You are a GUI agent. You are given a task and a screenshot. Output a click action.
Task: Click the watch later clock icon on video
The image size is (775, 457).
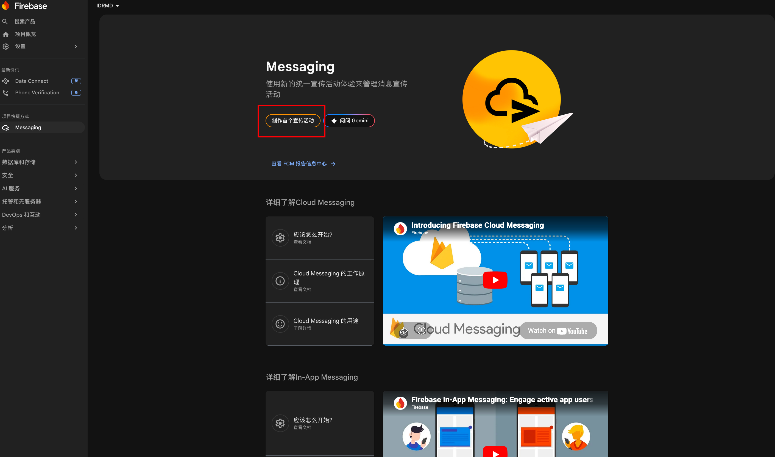[421, 331]
